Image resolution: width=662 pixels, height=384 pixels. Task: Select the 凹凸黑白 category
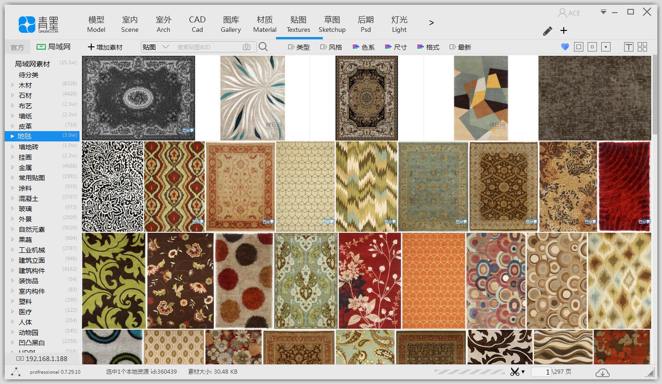(32, 343)
